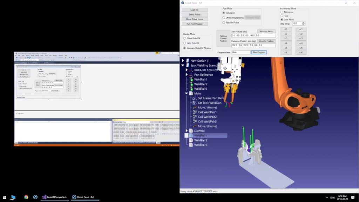Expand the DoWeld program node
Image resolution: width=359 pixels, height=202 pixels.
coord(187,131)
